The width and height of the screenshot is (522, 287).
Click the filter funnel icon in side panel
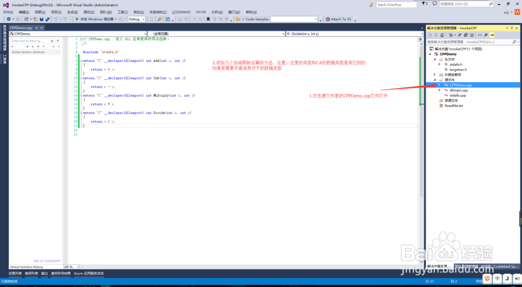tap(57, 41)
